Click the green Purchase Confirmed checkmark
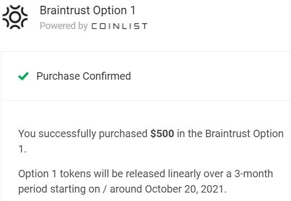The width and height of the screenshot is (291, 201). pyautogui.click(x=23, y=76)
